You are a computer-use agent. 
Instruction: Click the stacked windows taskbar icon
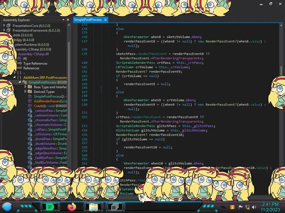pyautogui.click(x=115, y=207)
